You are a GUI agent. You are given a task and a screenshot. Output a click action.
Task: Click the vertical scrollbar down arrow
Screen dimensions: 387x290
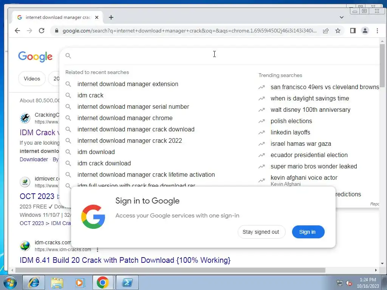382,263
